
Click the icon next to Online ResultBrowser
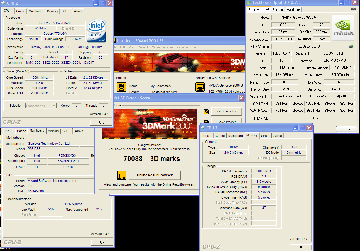pos(122,175)
